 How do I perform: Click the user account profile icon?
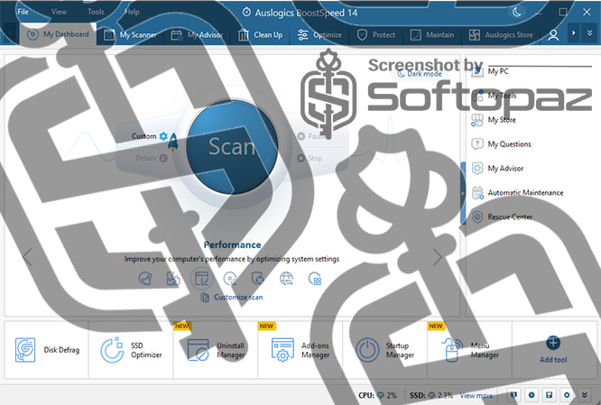pos(553,35)
